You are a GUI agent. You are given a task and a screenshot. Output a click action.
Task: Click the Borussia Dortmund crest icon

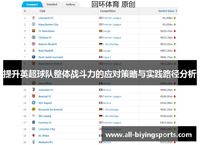pyautogui.click(x=34, y=109)
